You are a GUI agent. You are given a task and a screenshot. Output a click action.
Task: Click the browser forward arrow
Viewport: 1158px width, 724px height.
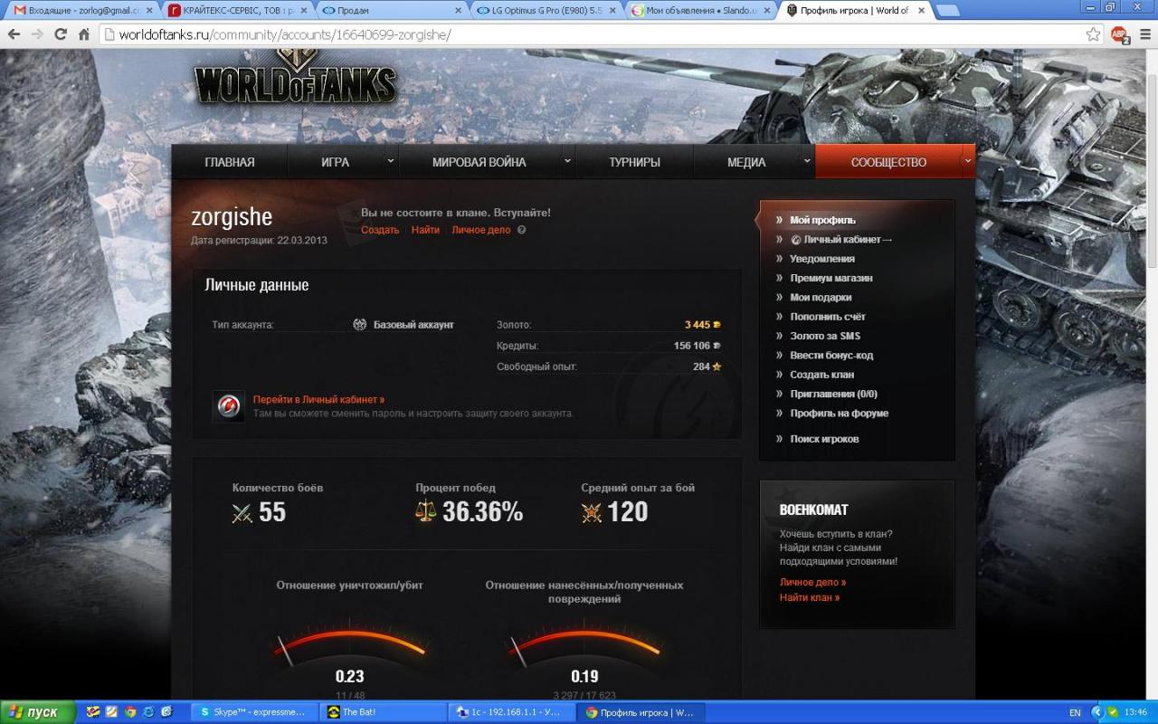pyautogui.click(x=37, y=34)
